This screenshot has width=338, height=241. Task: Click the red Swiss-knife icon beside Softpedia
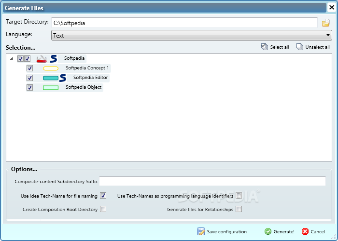click(x=42, y=58)
